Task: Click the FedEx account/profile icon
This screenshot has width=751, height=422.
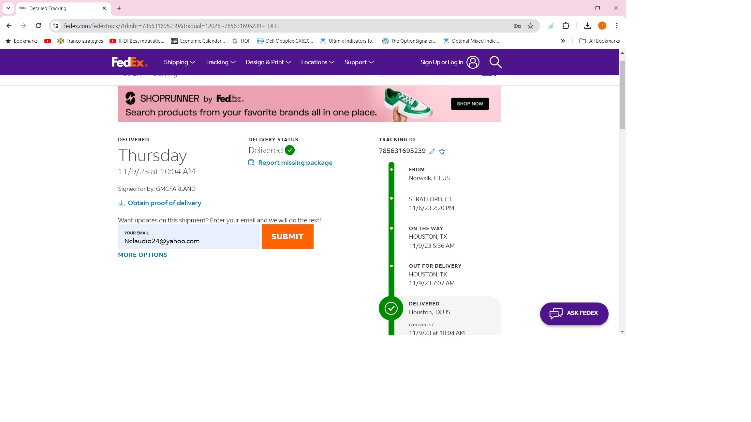Action: [x=473, y=62]
